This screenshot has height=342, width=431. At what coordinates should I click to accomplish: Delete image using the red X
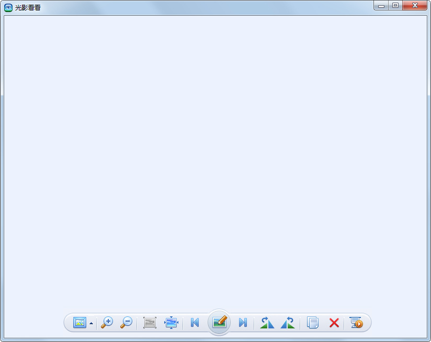(x=334, y=323)
